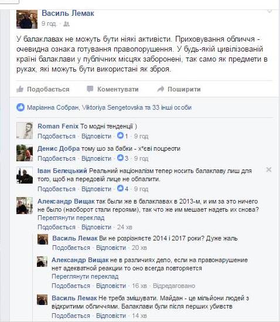The height and width of the screenshot is (322, 280).
Task: Hide Іван Белецький comment with the X
Action: tap(269, 170)
